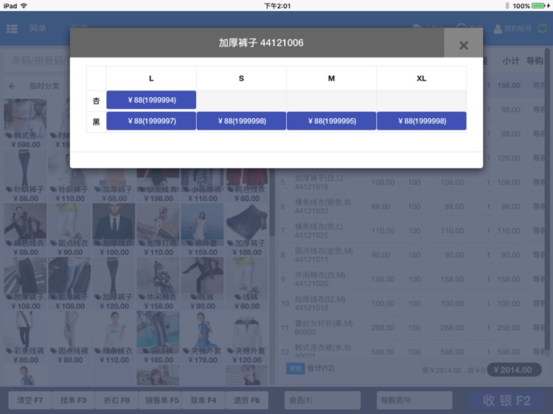553x414 pixels.
Task: Close the 加厚裤子 44121006 dialog
Action: pyautogui.click(x=464, y=45)
